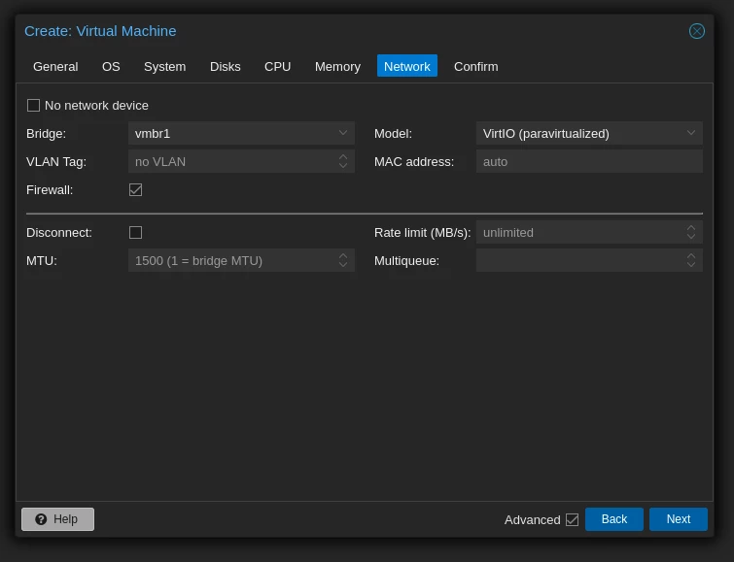
Task: Increase VLAN Tag with up arrow
Action: pyautogui.click(x=343, y=156)
